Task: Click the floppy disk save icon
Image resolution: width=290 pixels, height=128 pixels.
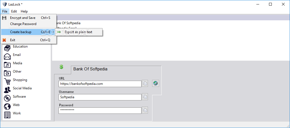Action: pyautogui.click(x=4, y=18)
